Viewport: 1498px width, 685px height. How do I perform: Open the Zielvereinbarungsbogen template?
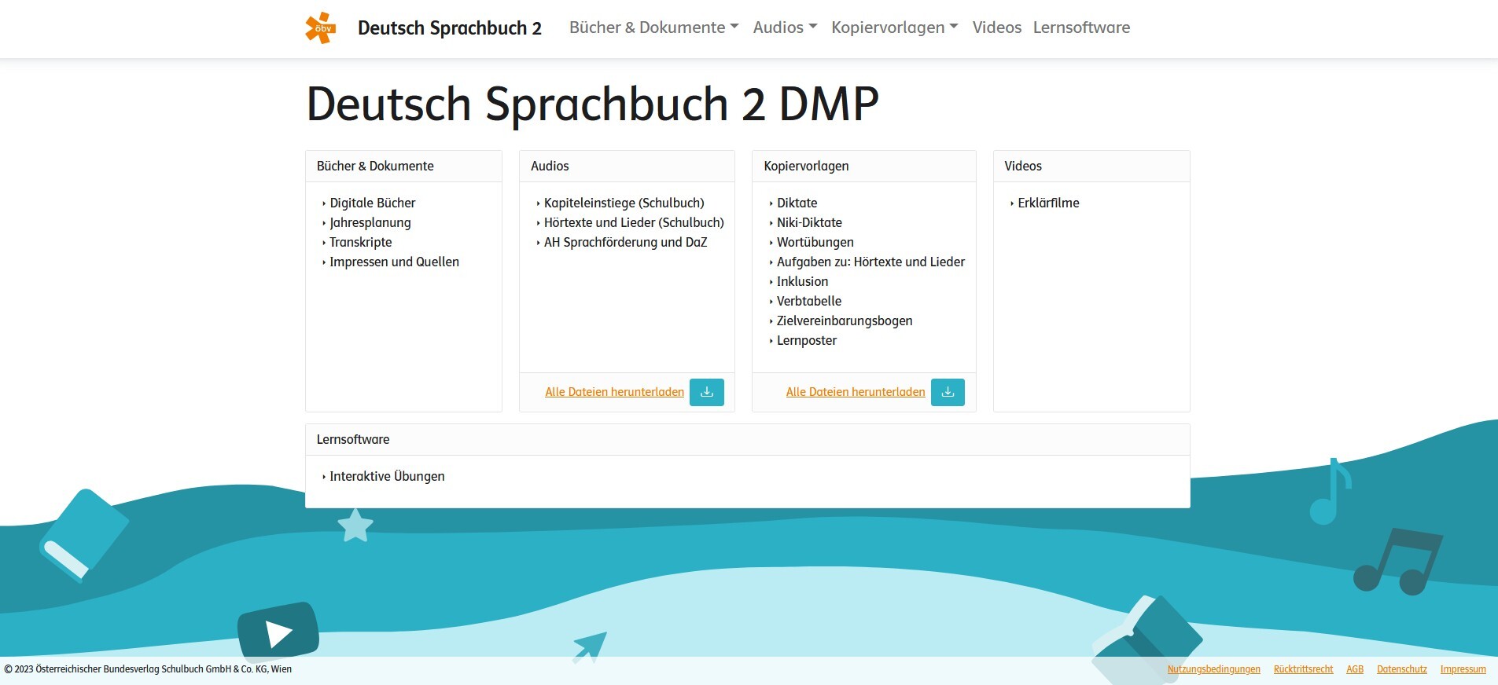(x=844, y=321)
